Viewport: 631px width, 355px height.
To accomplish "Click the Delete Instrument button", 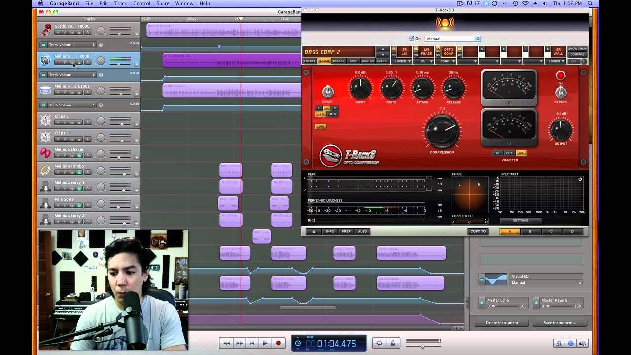I will tap(501, 323).
